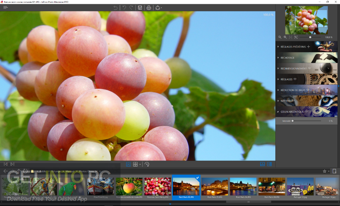Select the Undo icon in the toolbar
The image size is (340, 206).
[124, 7]
